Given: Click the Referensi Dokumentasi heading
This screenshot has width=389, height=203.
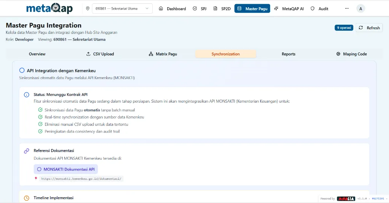Looking at the screenshot, I should coord(54,151).
